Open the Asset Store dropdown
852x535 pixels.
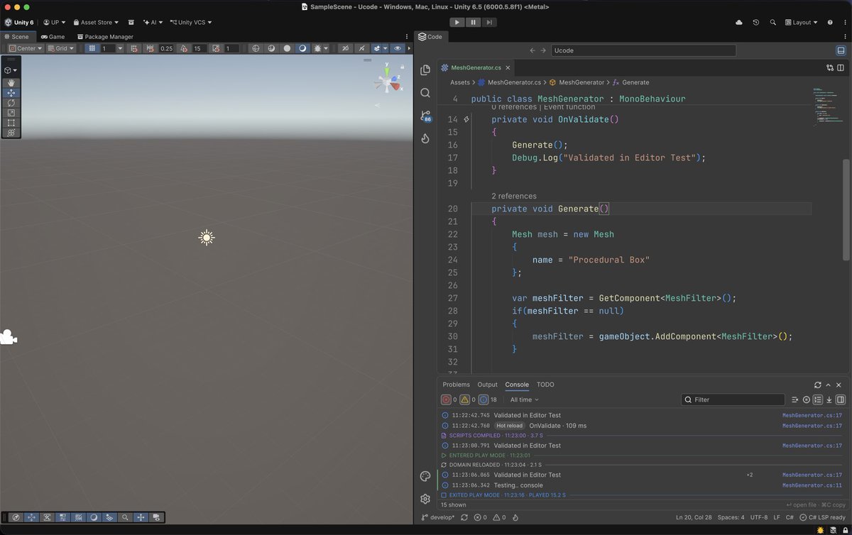(x=96, y=23)
